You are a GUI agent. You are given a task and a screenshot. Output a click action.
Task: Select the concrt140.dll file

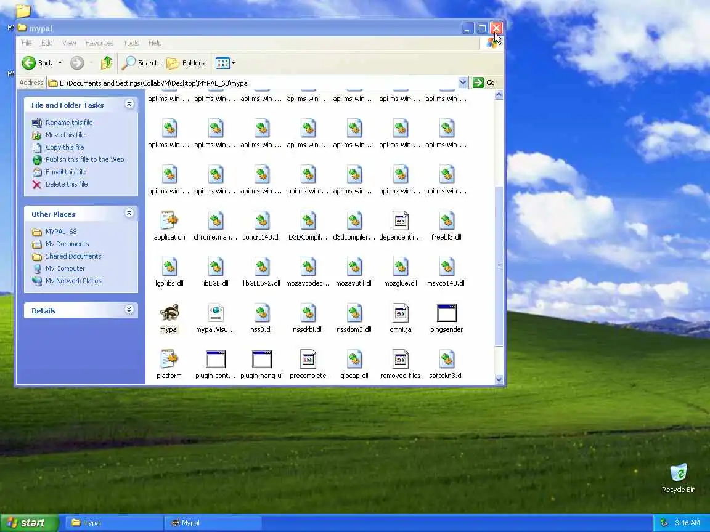click(x=262, y=220)
